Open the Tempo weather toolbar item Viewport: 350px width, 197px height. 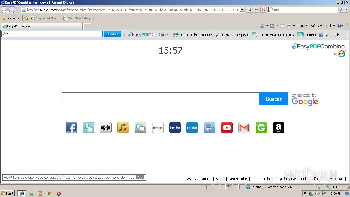pyautogui.click(x=307, y=35)
